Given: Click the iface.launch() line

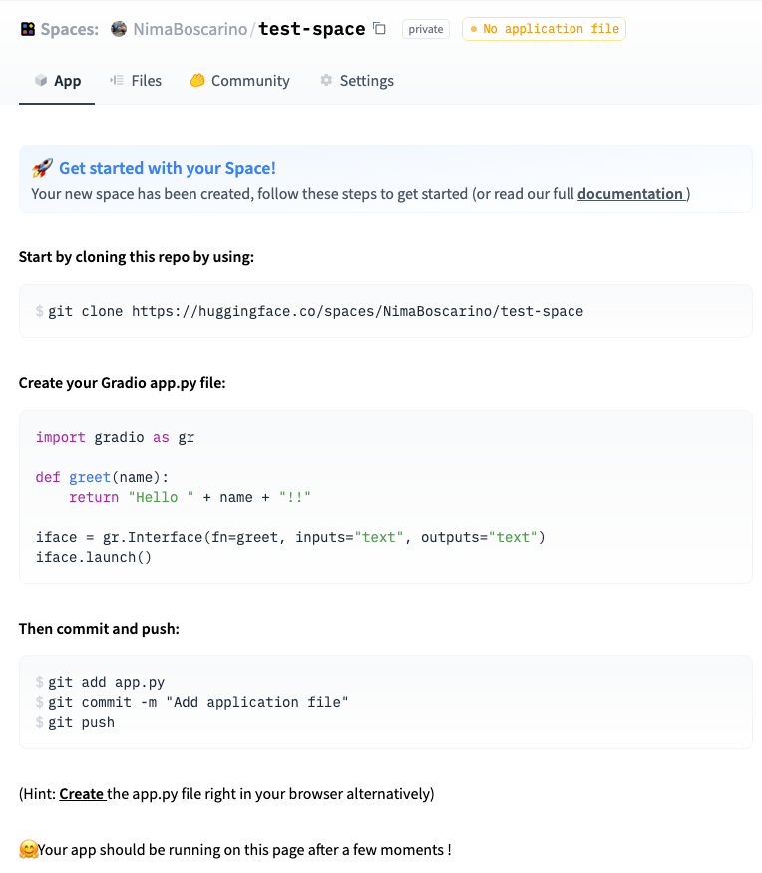Looking at the screenshot, I should tap(94, 558).
